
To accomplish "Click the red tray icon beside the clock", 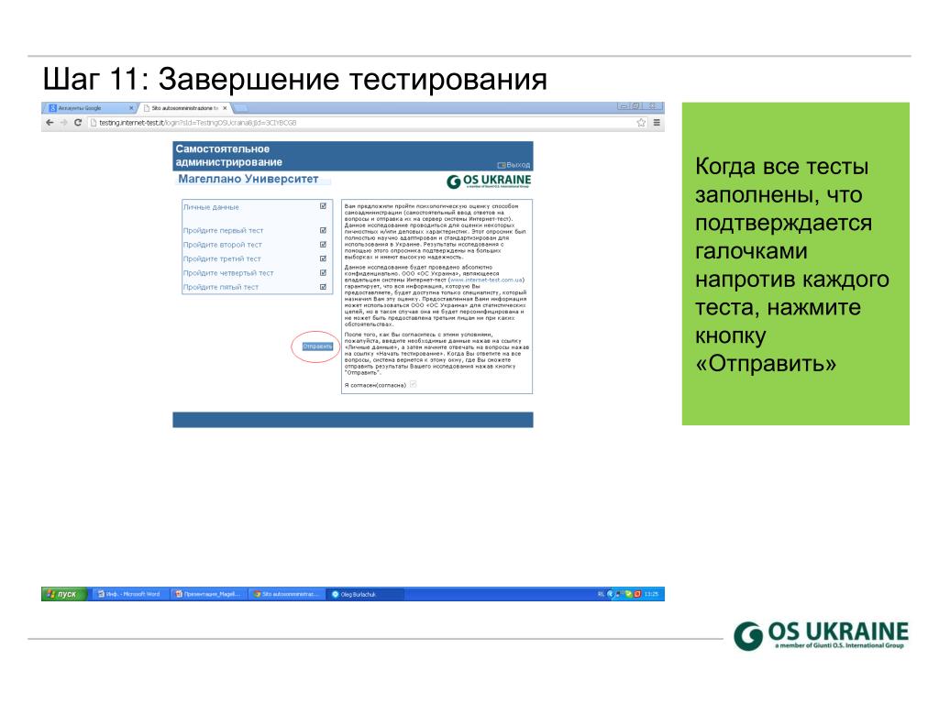I will [x=638, y=594].
